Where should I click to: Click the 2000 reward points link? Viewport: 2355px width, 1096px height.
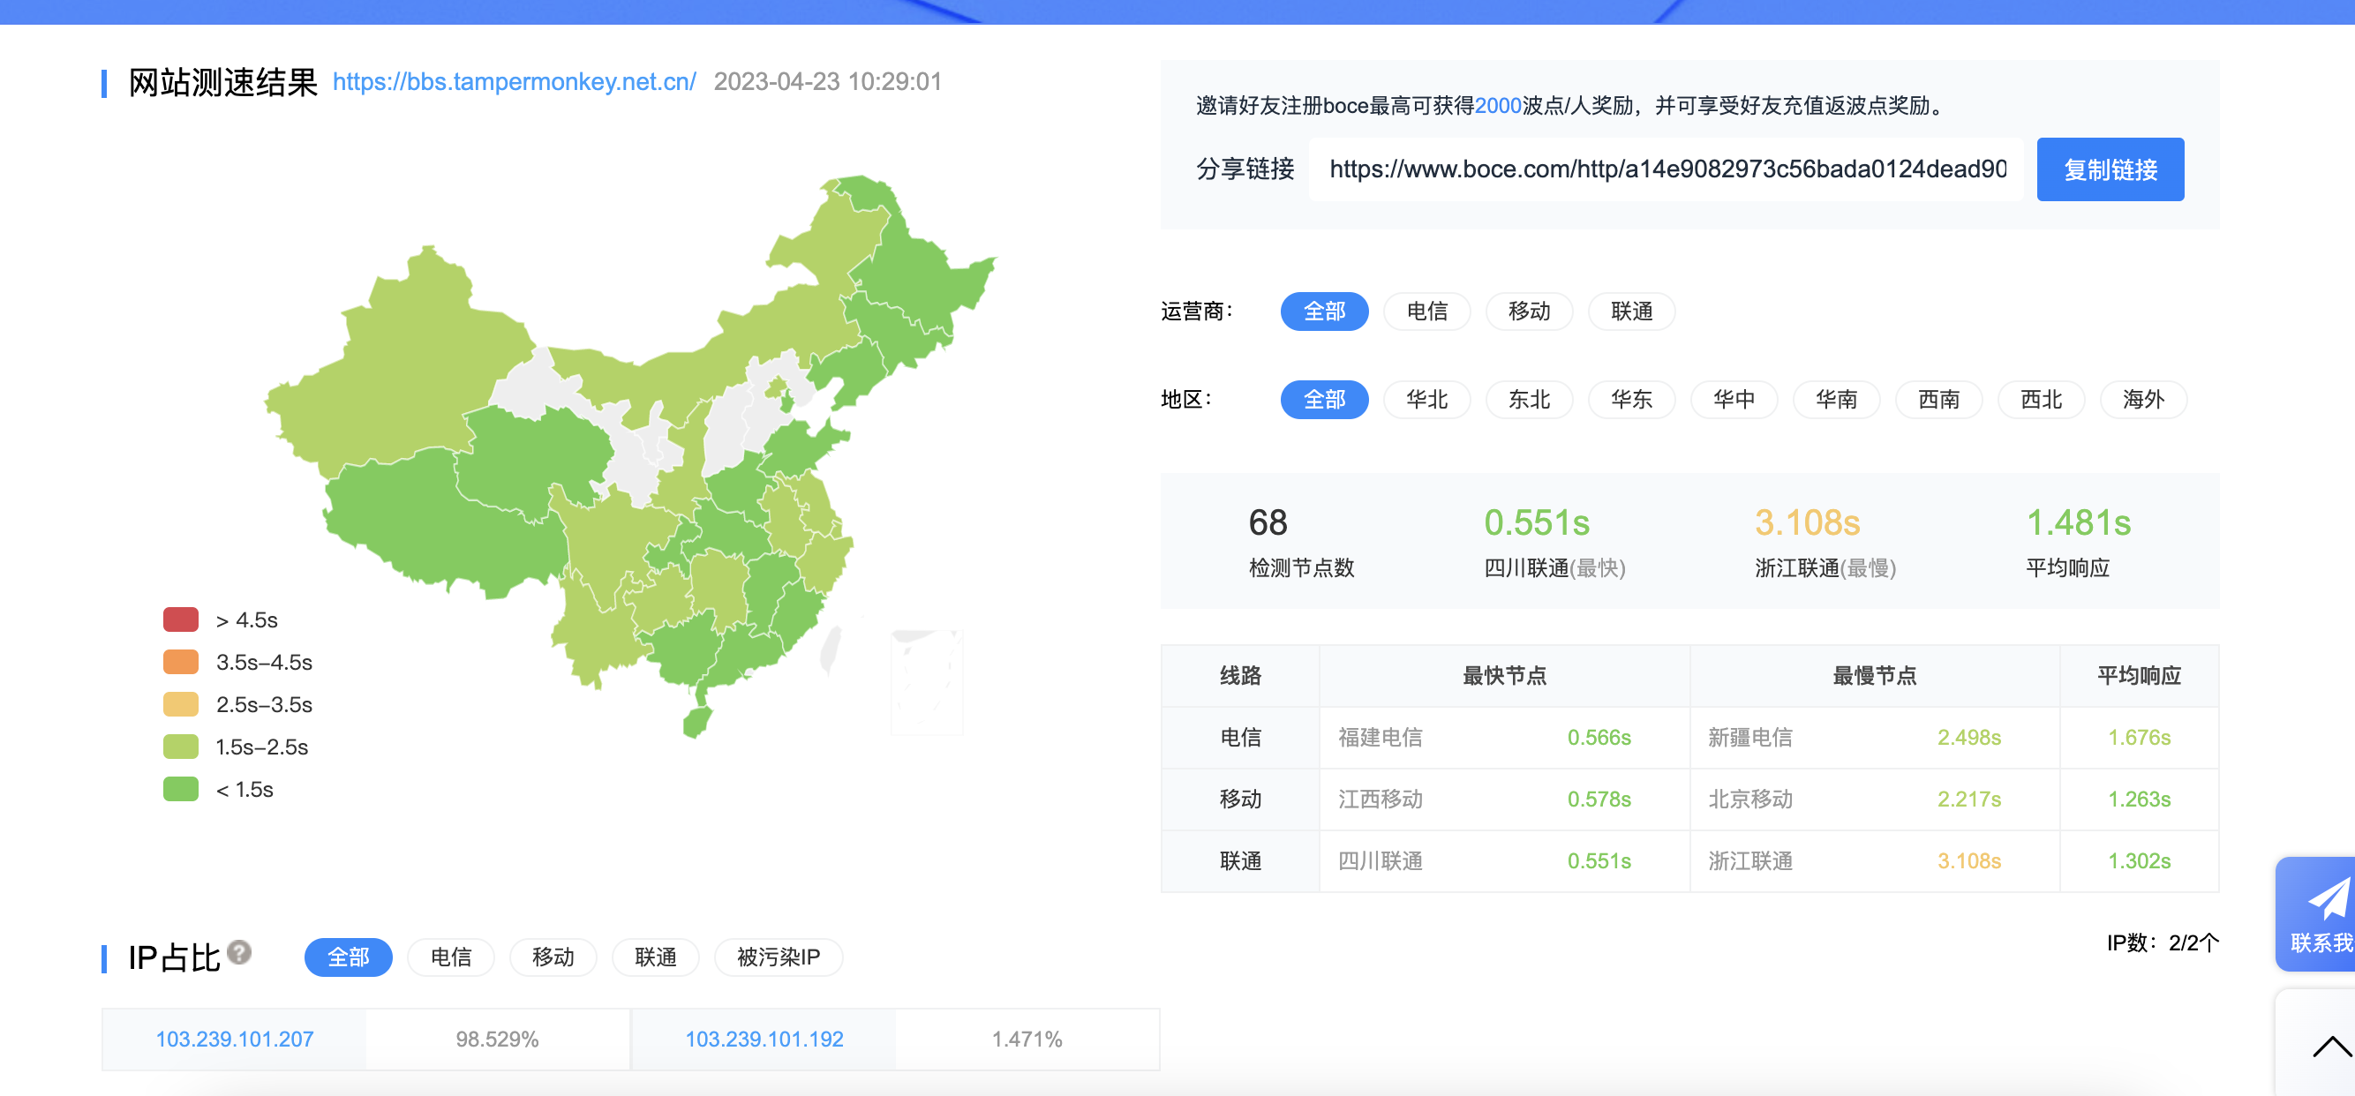[x=1497, y=106]
